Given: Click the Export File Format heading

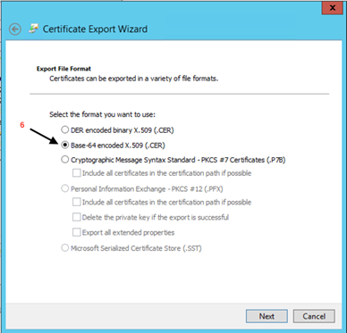Looking at the screenshot, I should pos(63,69).
